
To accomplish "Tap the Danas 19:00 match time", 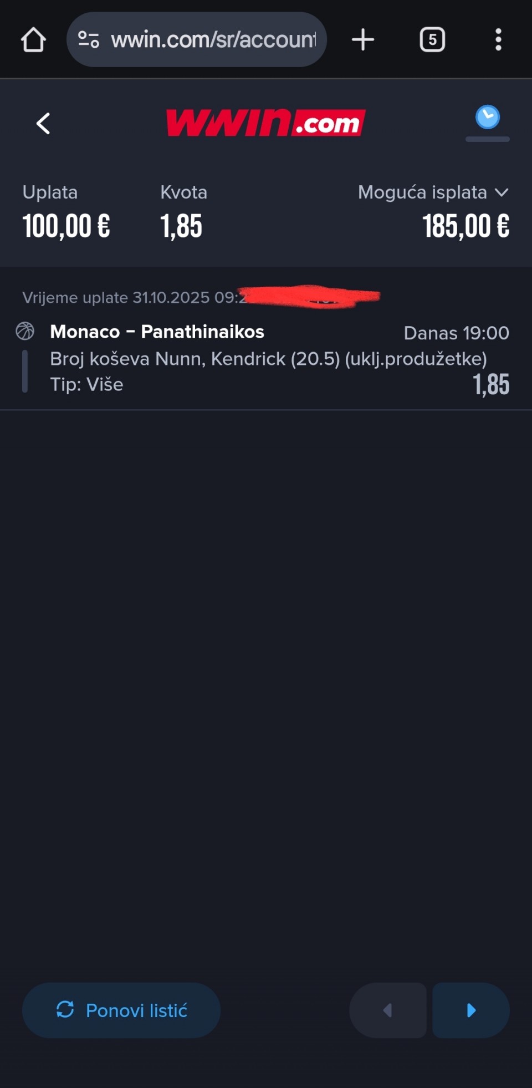I will pyautogui.click(x=456, y=333).
